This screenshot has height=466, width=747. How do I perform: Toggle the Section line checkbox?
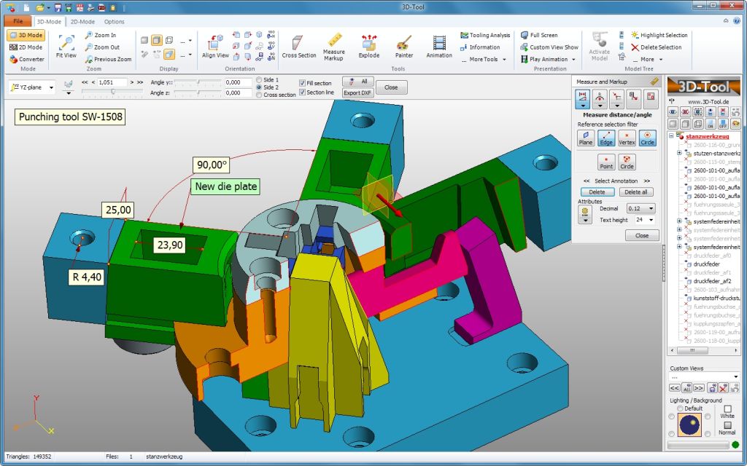click(303, 92)
